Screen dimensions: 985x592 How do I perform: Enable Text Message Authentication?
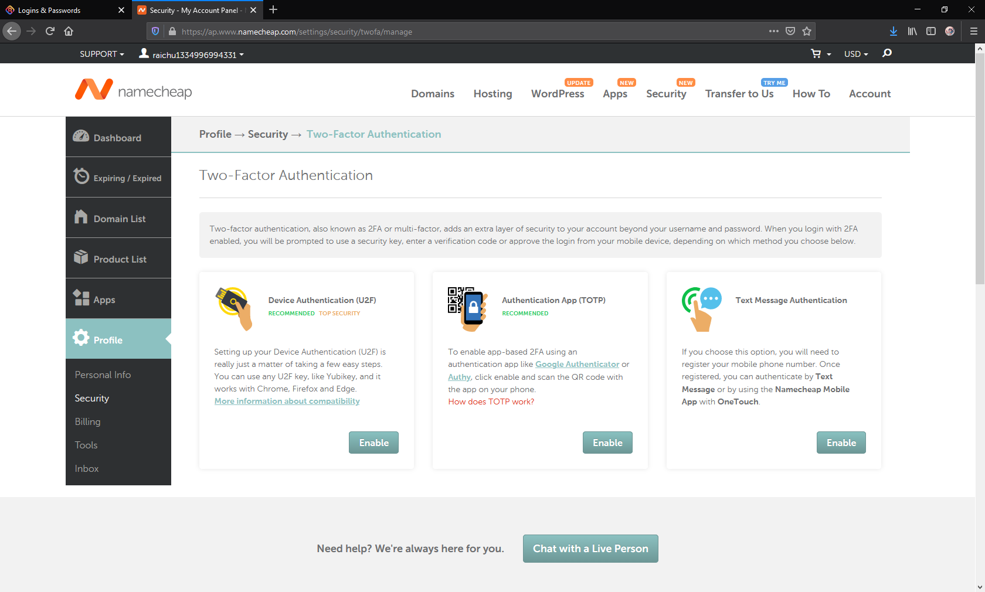coord(841,443)
